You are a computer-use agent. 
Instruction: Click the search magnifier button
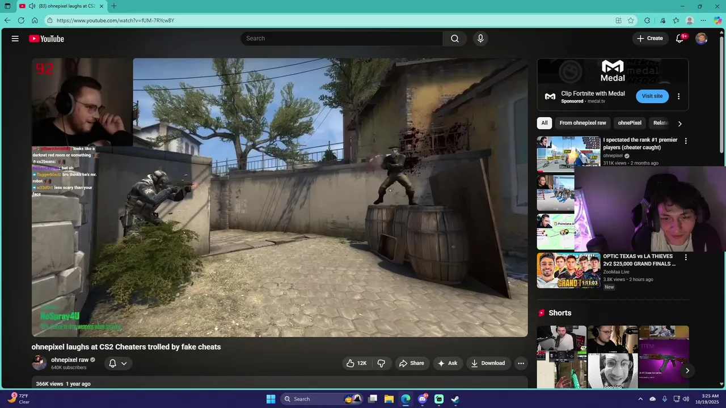point(455,39)
